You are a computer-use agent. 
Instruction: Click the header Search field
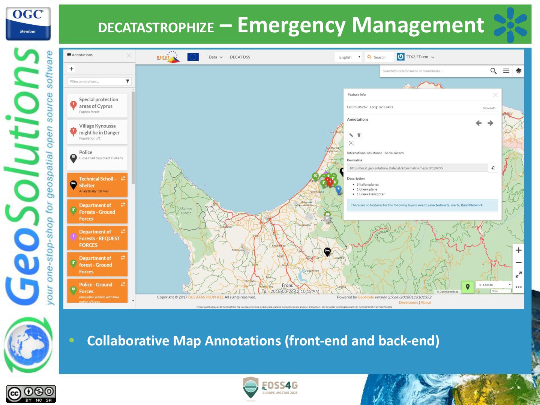pyautogui.click(x=379, y=57)
